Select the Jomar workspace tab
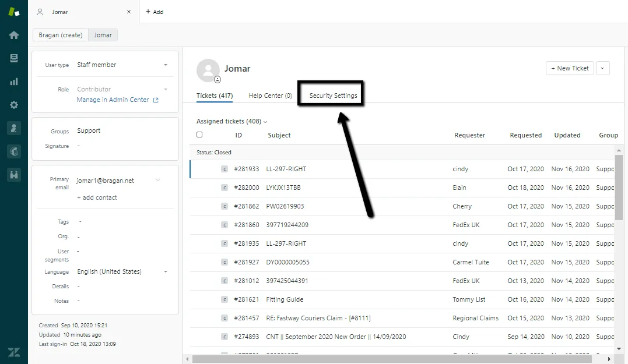Viewport: 628px width, 364px height. click(84, 12)
